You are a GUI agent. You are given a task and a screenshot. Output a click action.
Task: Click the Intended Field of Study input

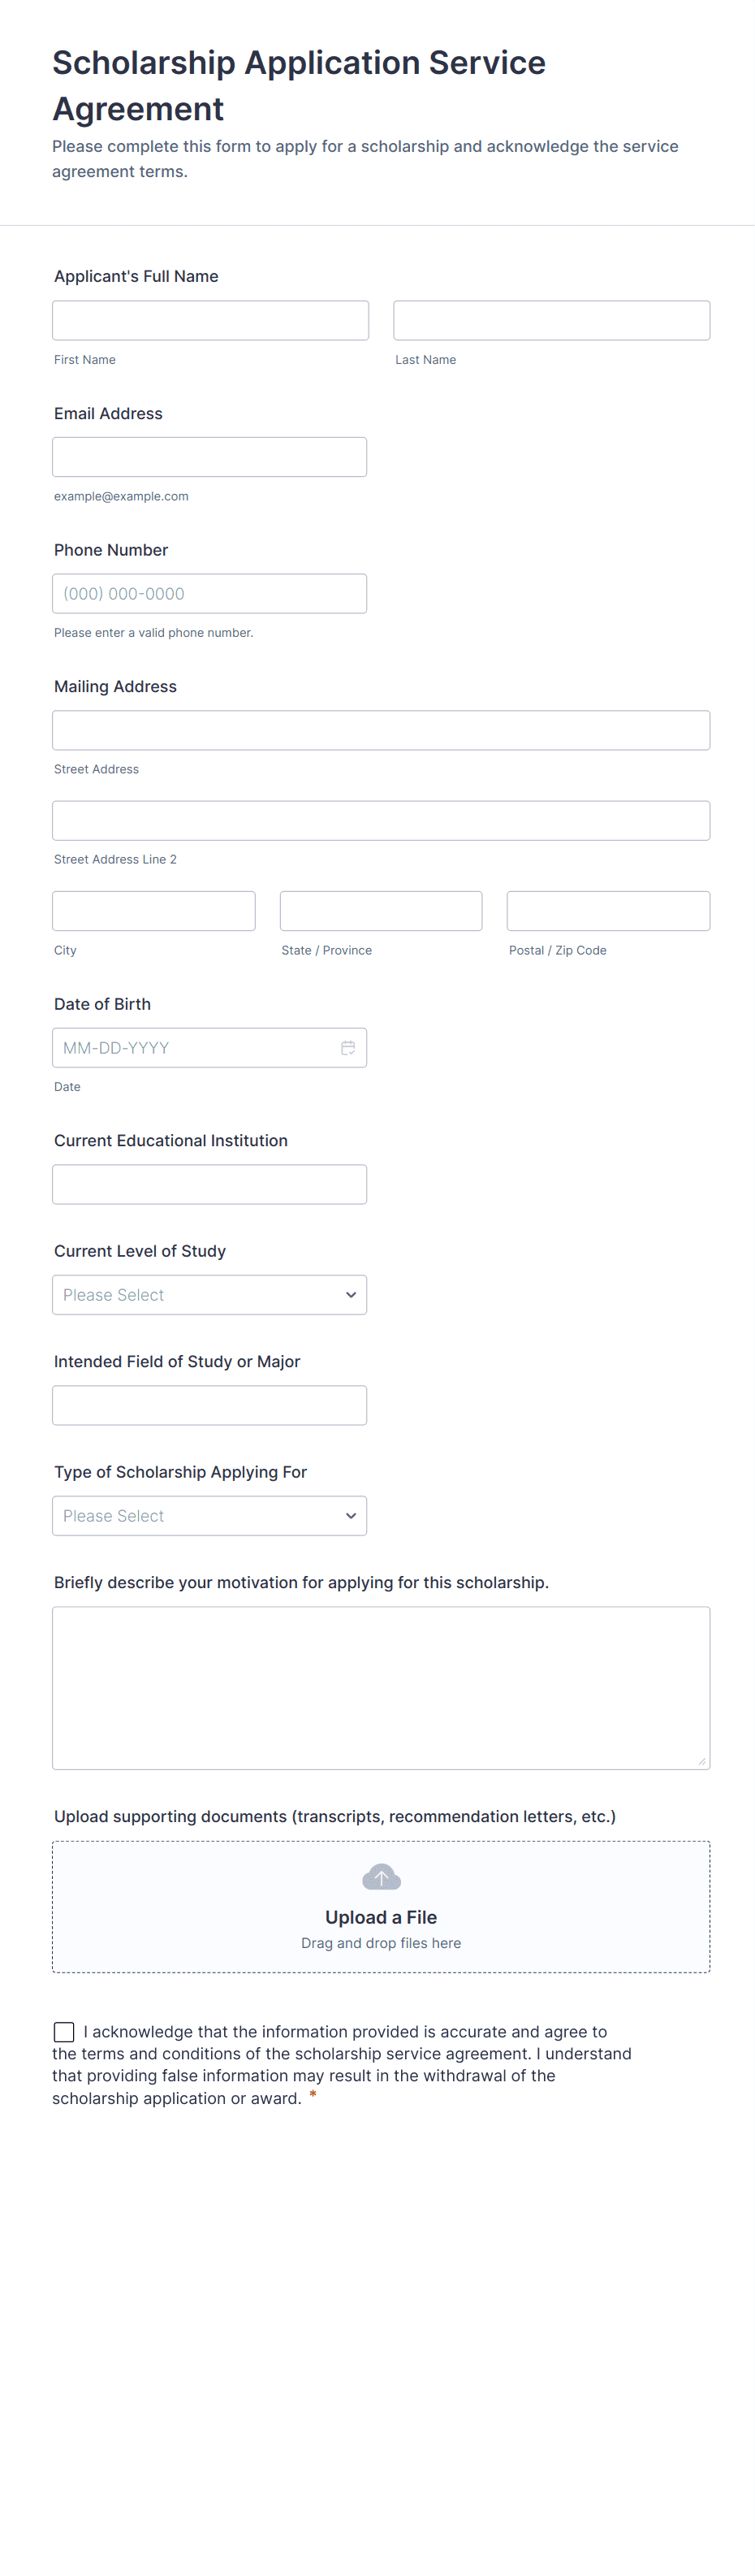click(x=209, y=1406)
